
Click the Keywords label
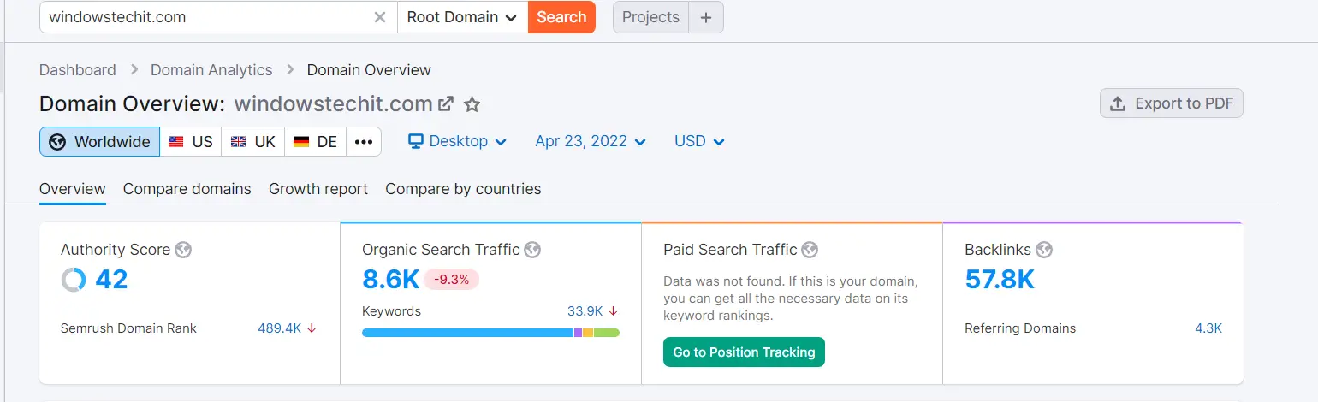point(391,311)
